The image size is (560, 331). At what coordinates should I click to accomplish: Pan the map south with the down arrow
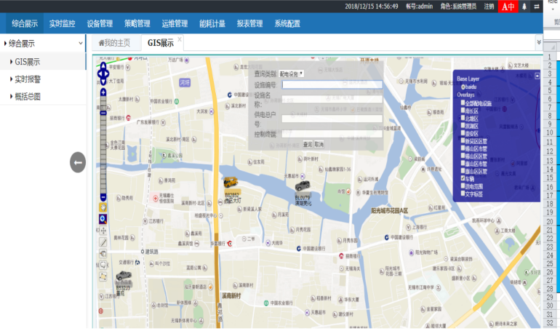pyautogui.click(x=103, y=82)
